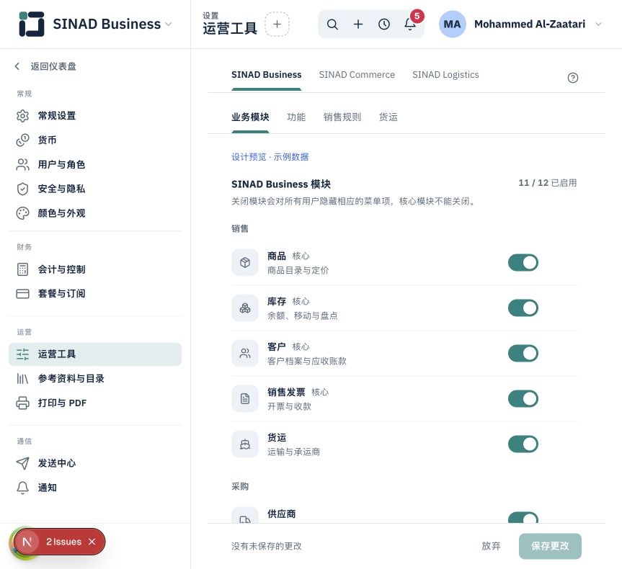This screenshot has width=622, height=569.
Task: Click the gear icon for 常规设置
Action: [22, 116]
